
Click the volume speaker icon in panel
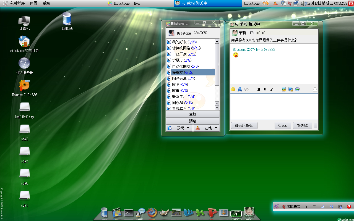pos(304,3)
